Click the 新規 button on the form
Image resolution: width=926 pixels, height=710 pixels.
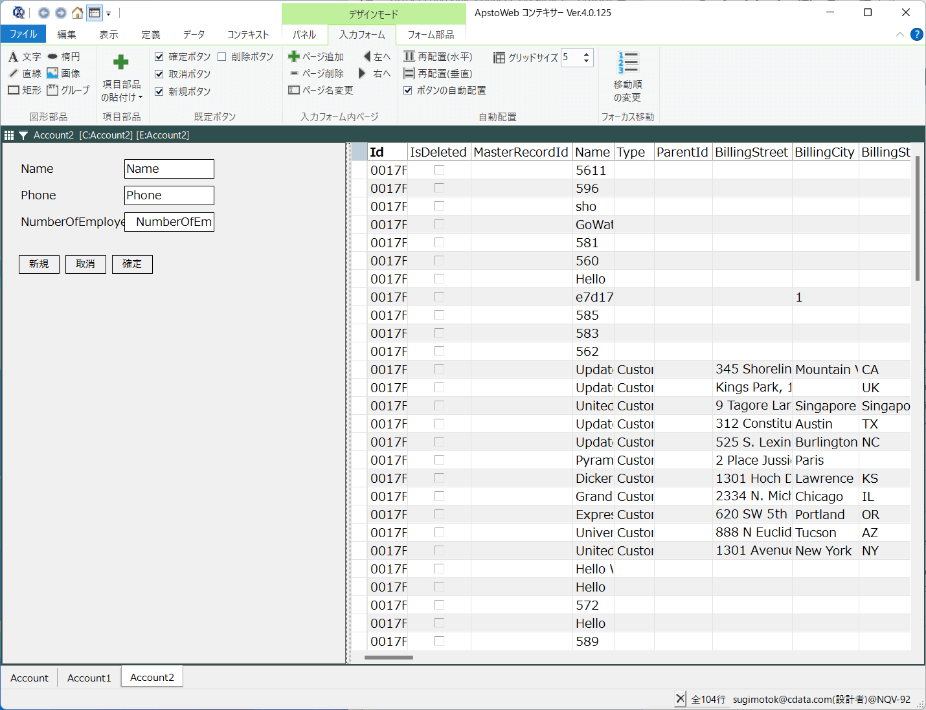pos(39,264)
